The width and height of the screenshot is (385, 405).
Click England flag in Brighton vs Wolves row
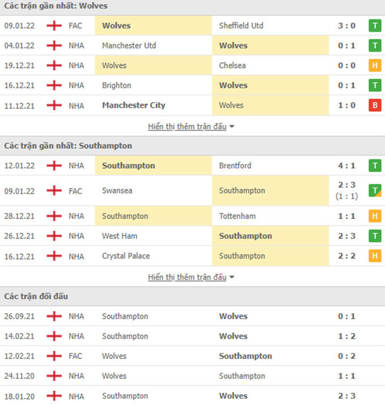click(54, 85)
